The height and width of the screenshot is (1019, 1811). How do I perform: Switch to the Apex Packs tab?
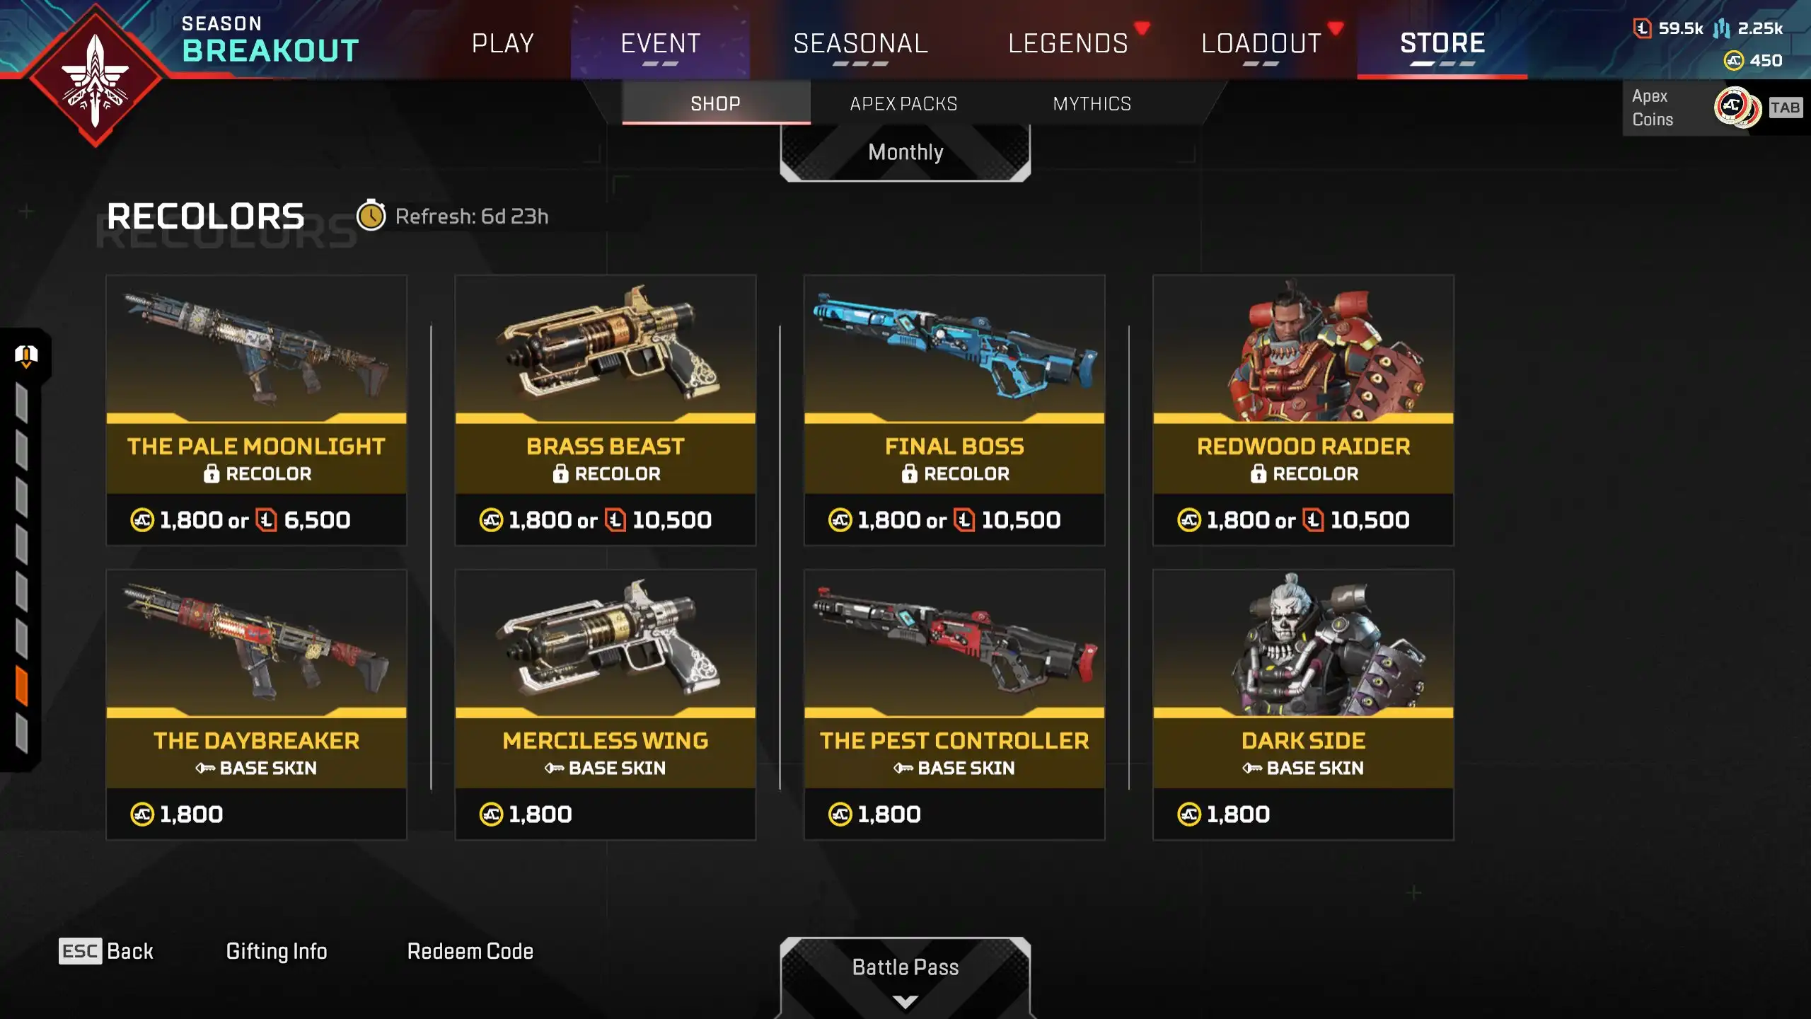(903, 103)
